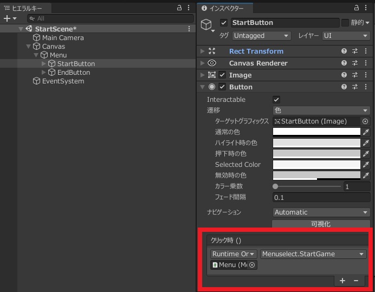
Task: Click the 可視化 visualize button
Action: click(x=321, y=224)
